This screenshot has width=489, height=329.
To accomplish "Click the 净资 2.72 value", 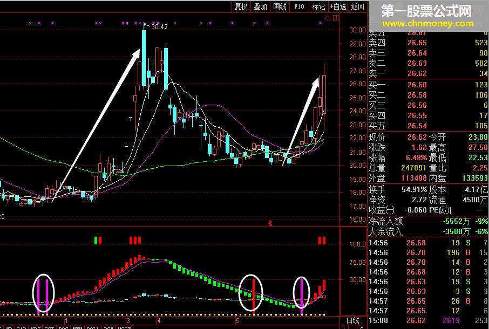I will 419,200.
